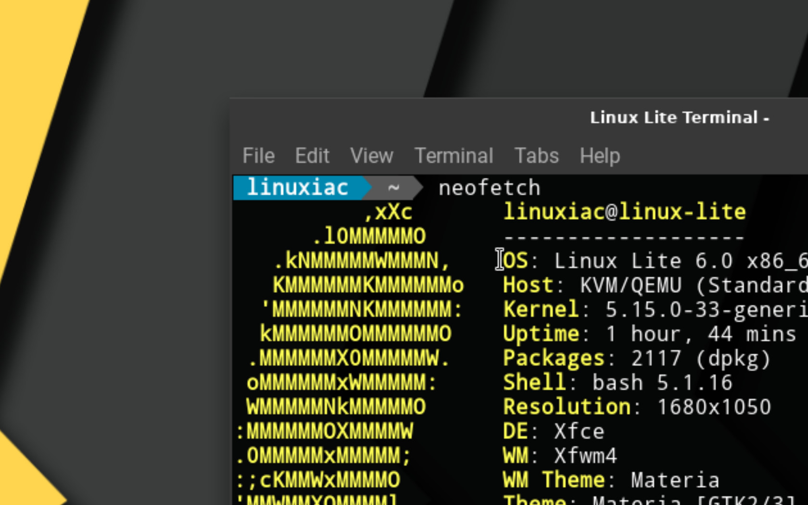Click the WM: Xfwm4 line
Image resolution: width=808 pixels, height=505 pixels.
point(560,456)
